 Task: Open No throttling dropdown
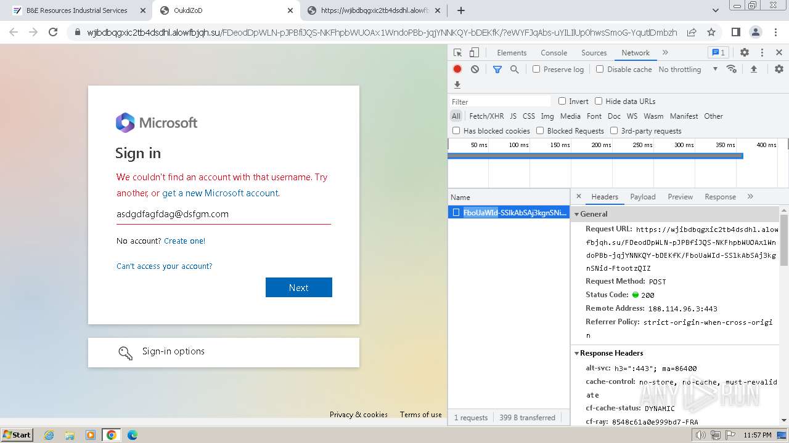pos(688,70)
